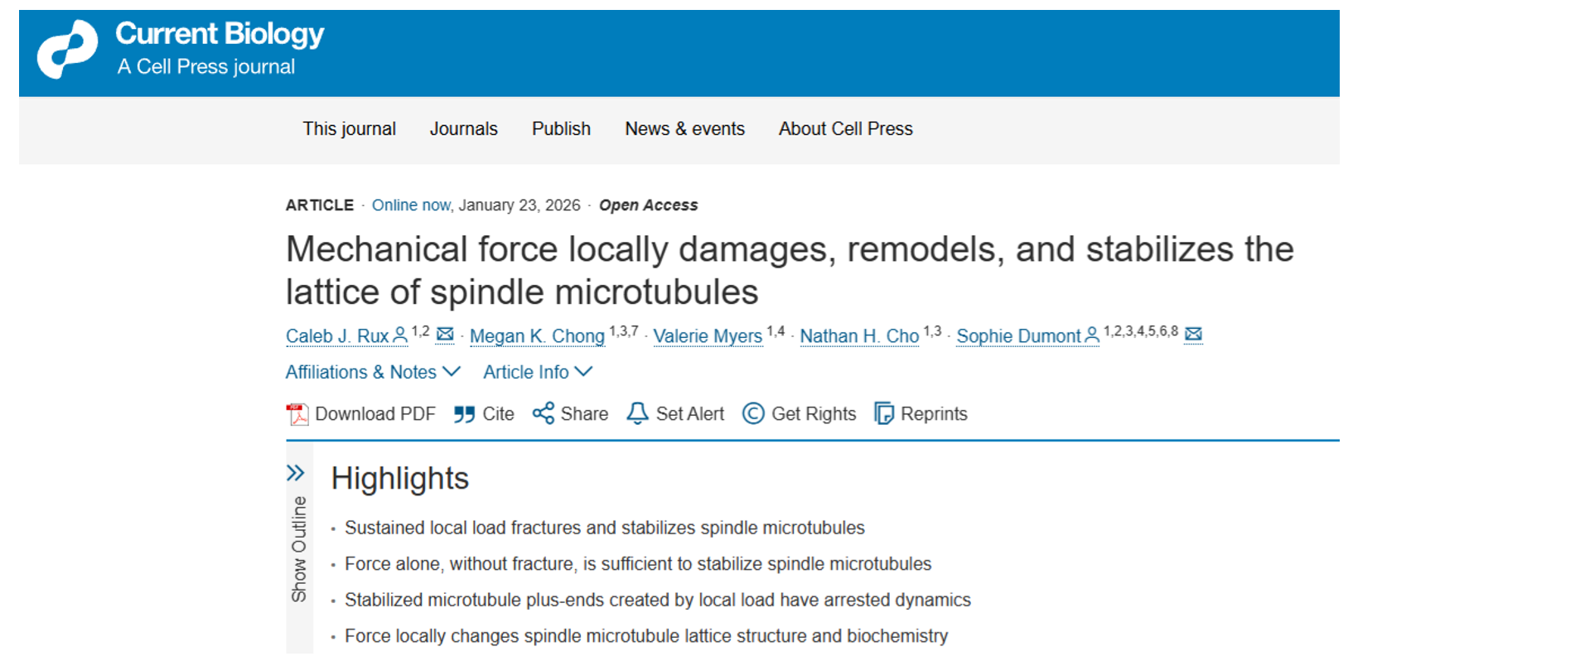Click the Cite quotation mark icon
Image resolution: width=1580 pixels, height=666 pixels.
pyautogui.click(x=464, y=414)
